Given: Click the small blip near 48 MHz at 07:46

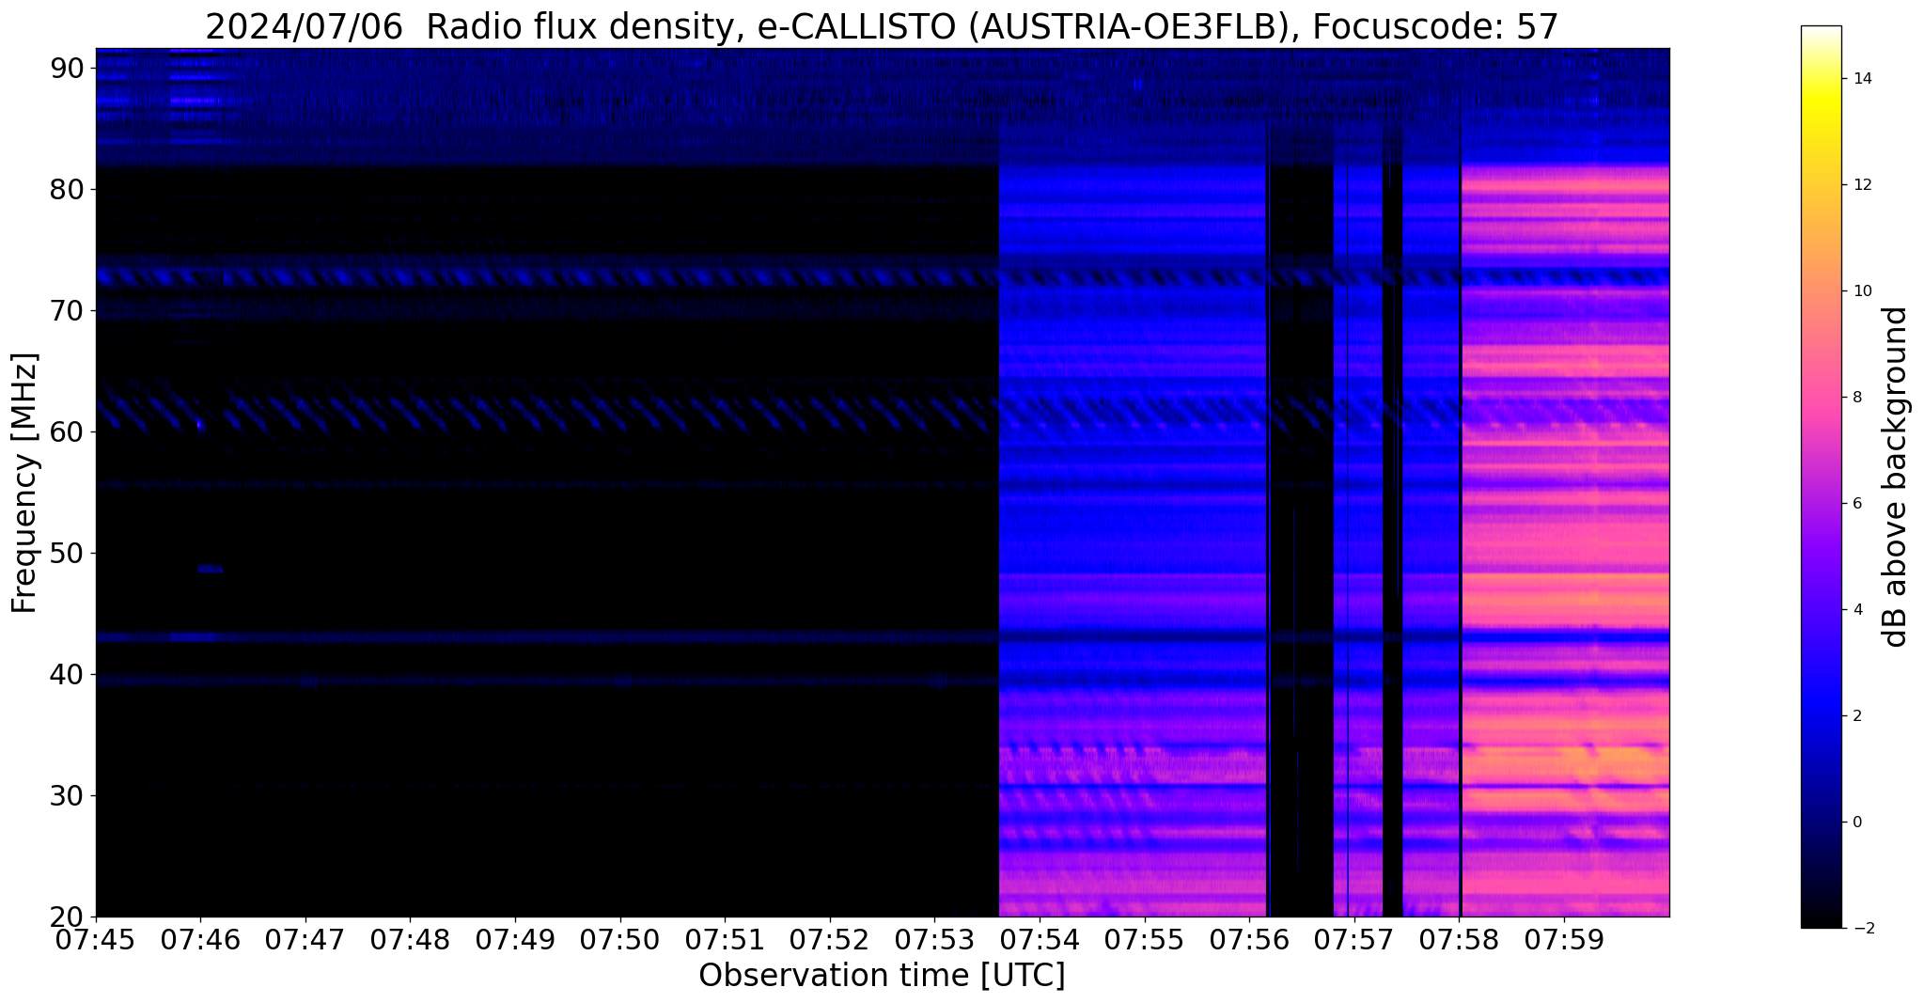Looking at the screenshot, I should coord(211,569).
